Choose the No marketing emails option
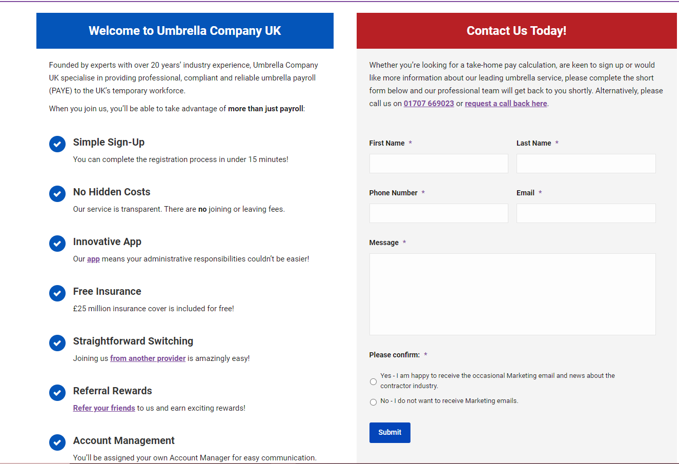 373,402
